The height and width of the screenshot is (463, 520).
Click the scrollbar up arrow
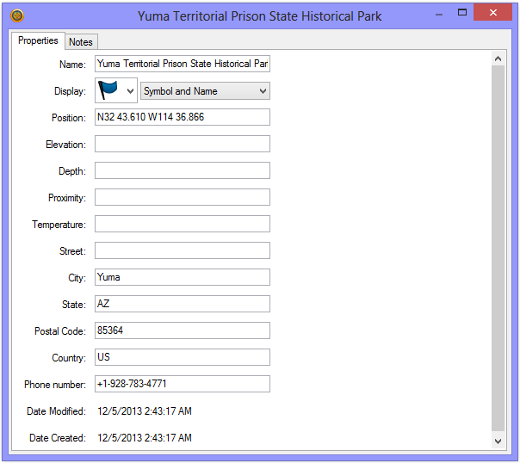coord(498,59)
